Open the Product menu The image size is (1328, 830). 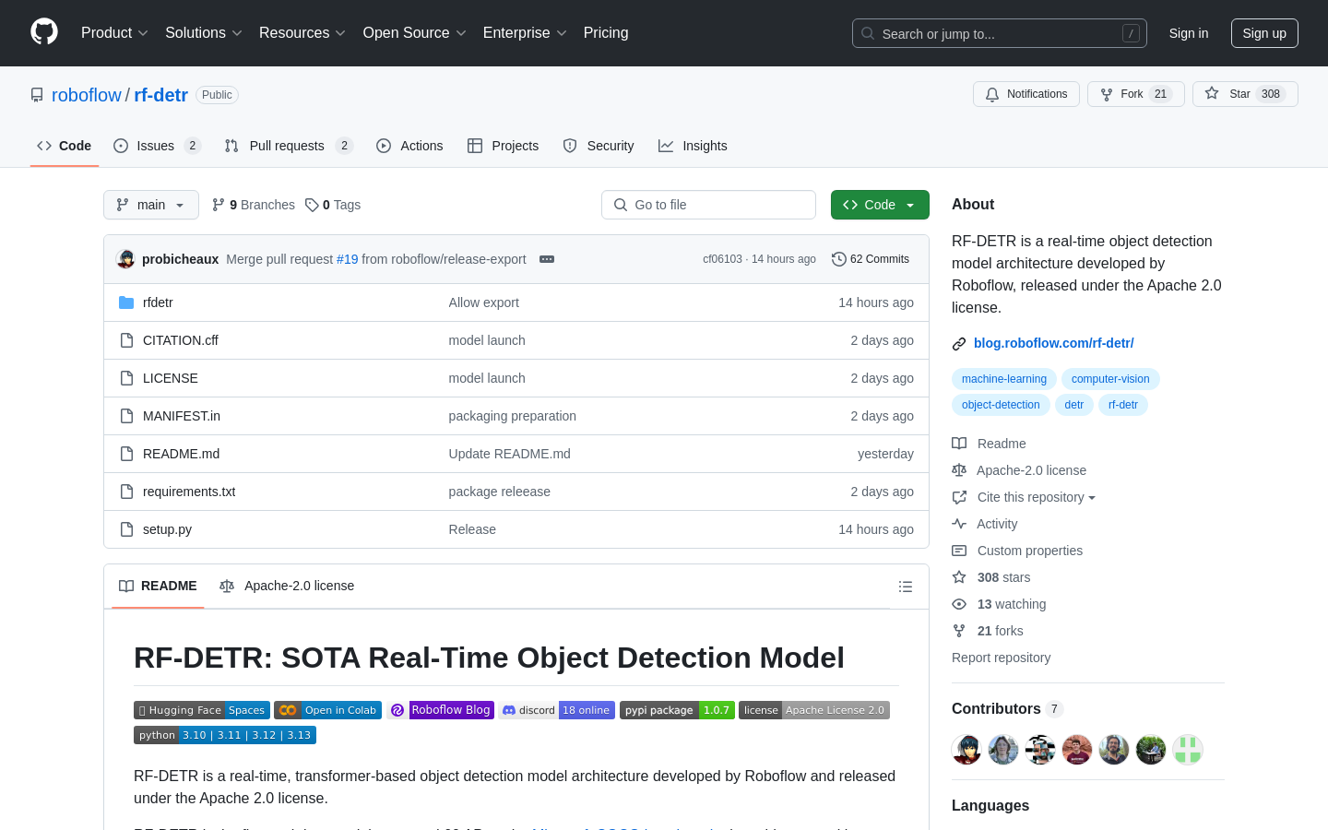(x=114, y=33)
